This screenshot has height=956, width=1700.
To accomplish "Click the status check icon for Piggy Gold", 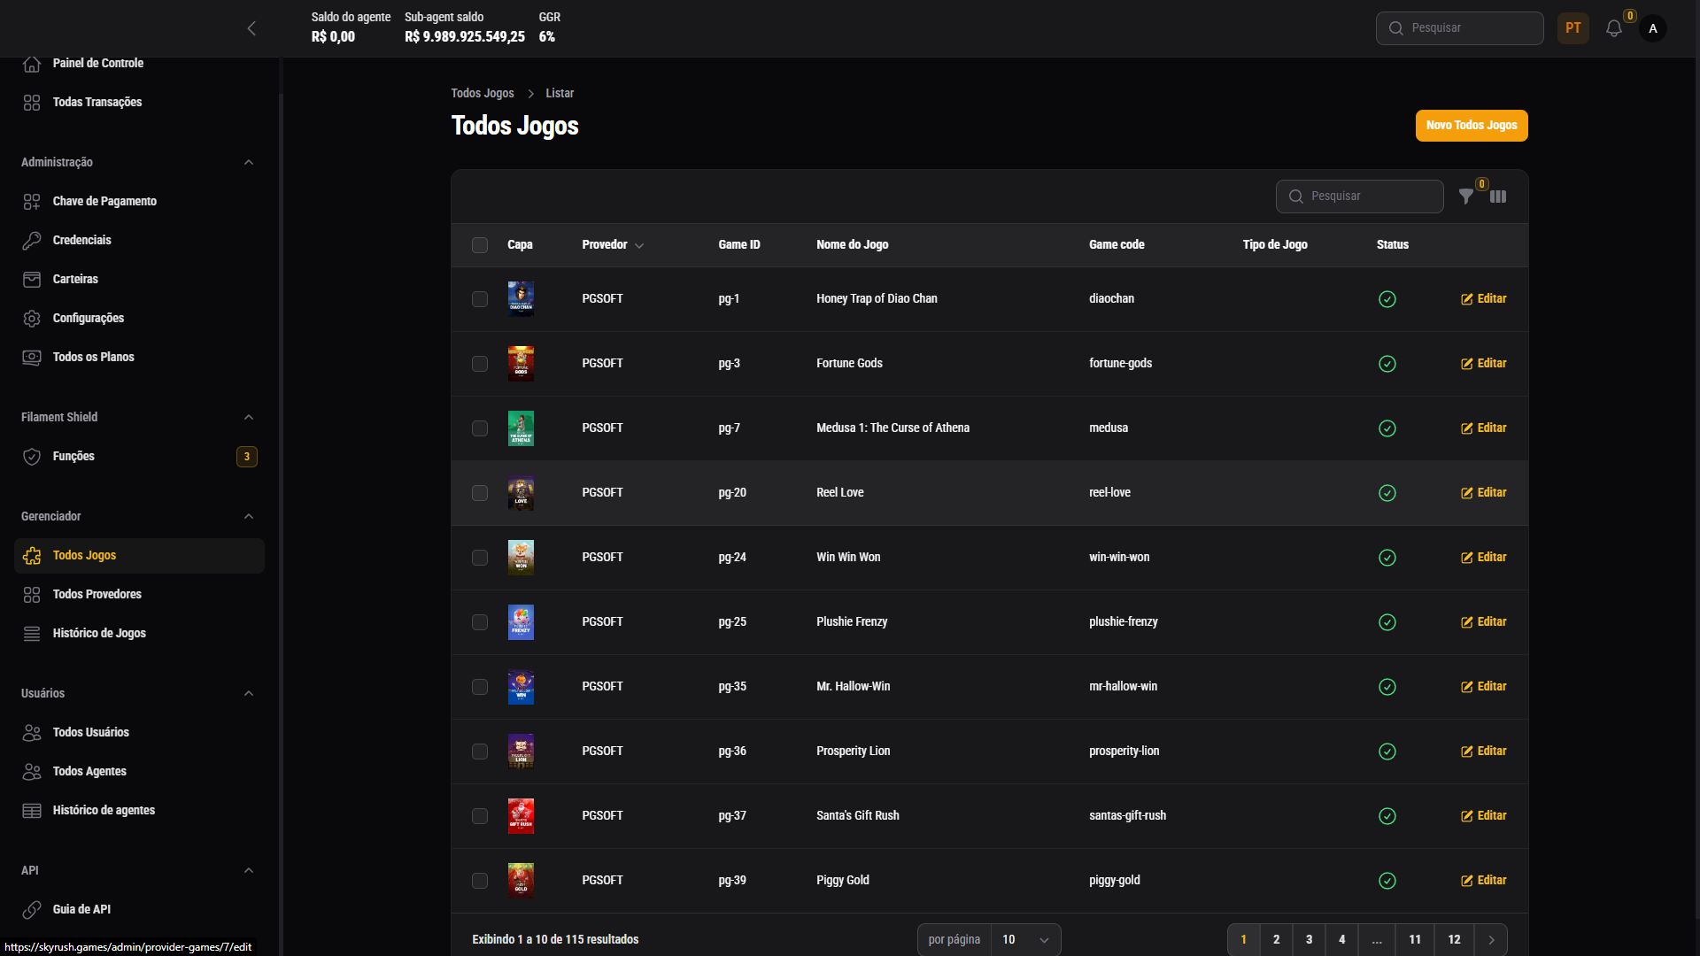I will tap(1387, 881).
